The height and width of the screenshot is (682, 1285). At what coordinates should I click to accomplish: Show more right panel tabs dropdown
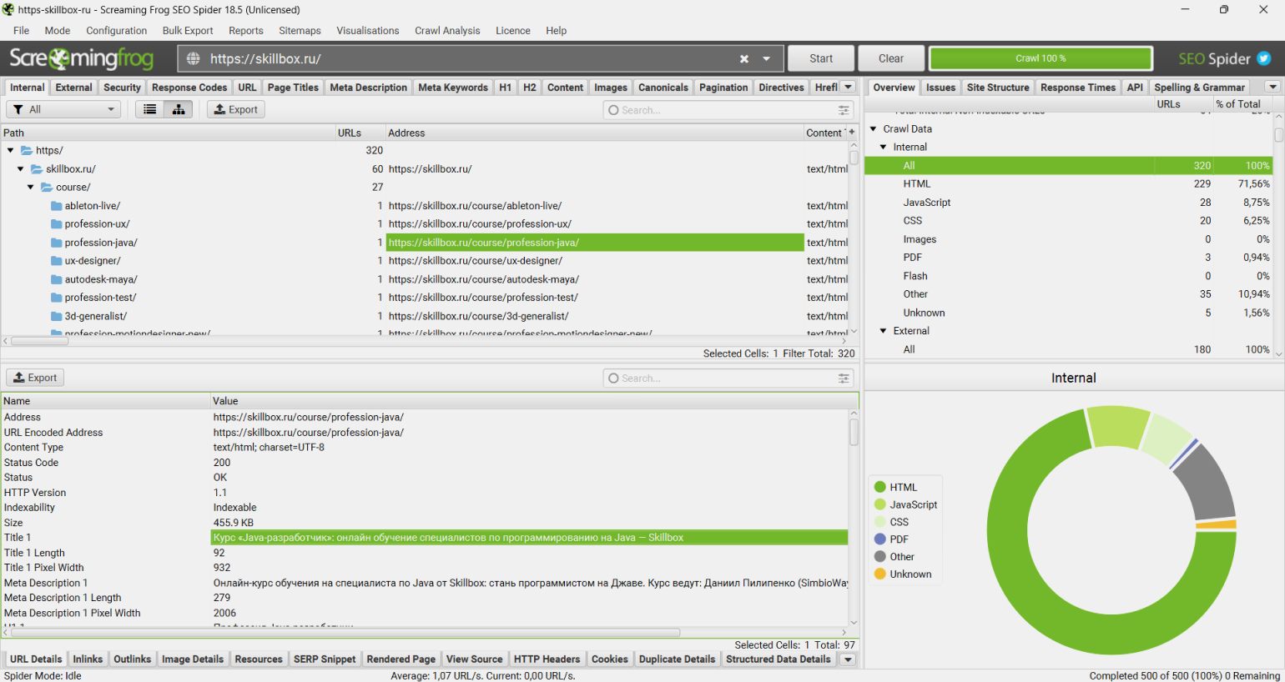pyautogui.click(x=1272, y=87)
